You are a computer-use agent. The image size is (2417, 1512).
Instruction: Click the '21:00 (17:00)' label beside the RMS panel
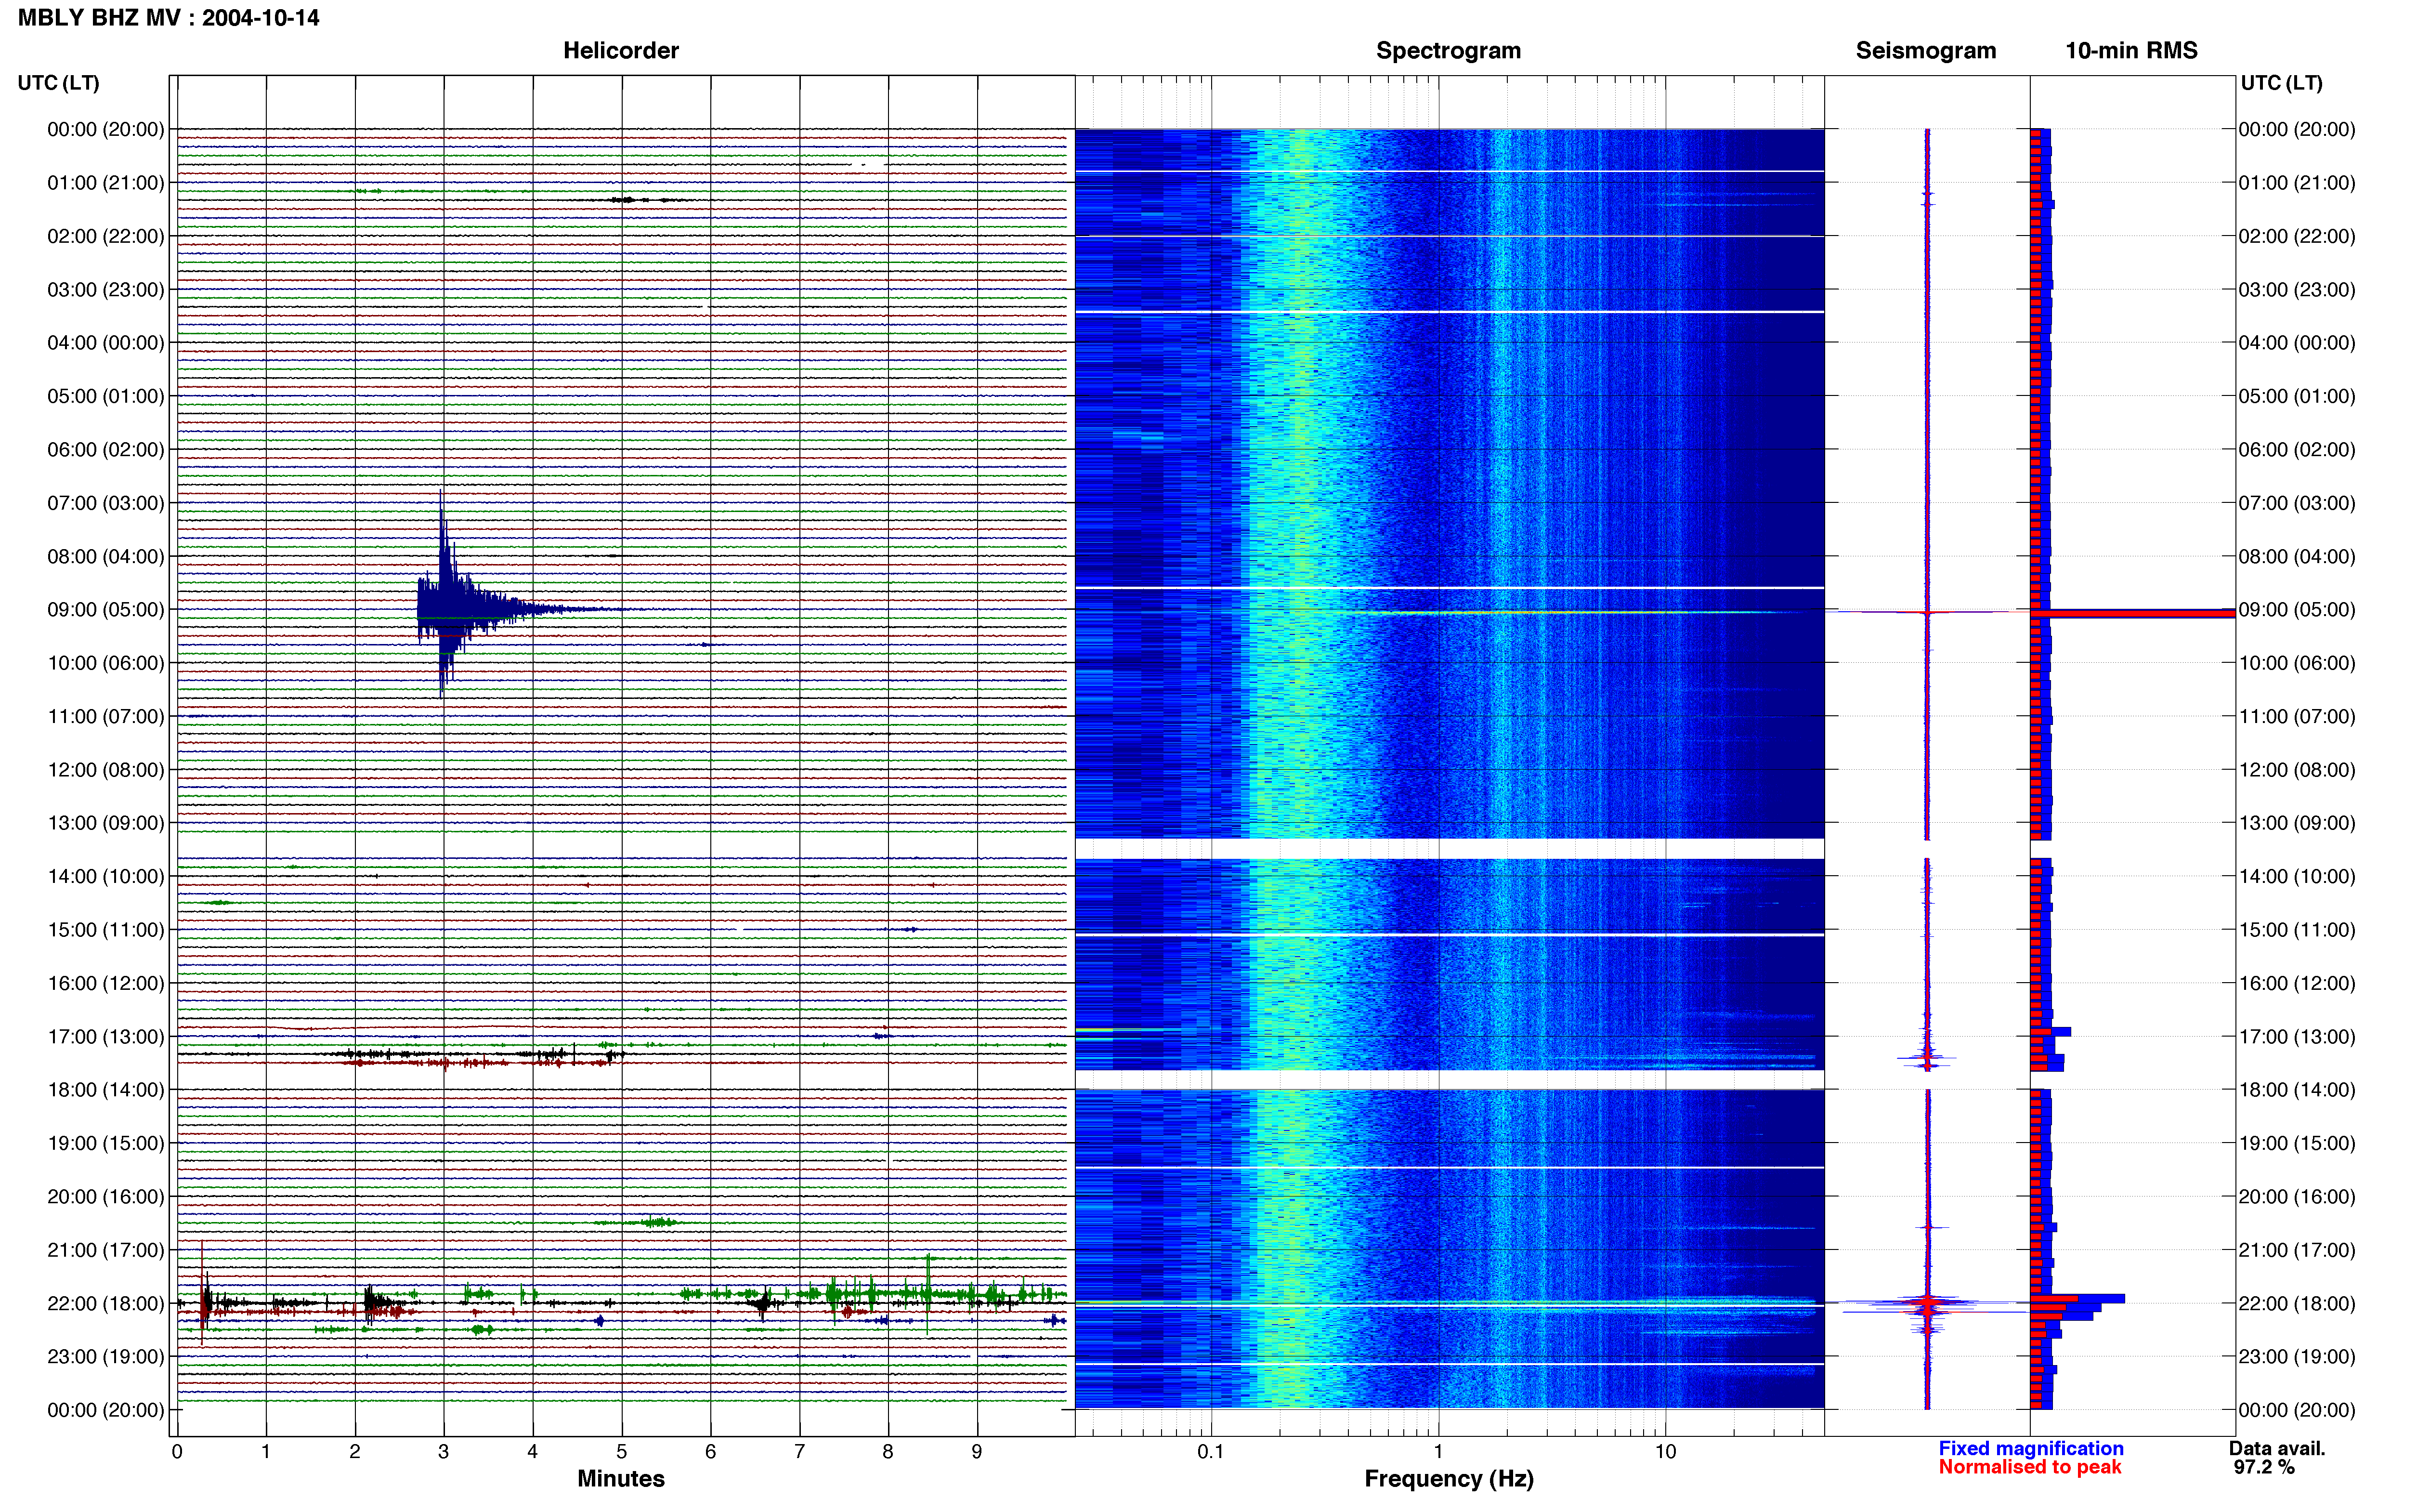pyautogui.click(x=2296, y=1250)
